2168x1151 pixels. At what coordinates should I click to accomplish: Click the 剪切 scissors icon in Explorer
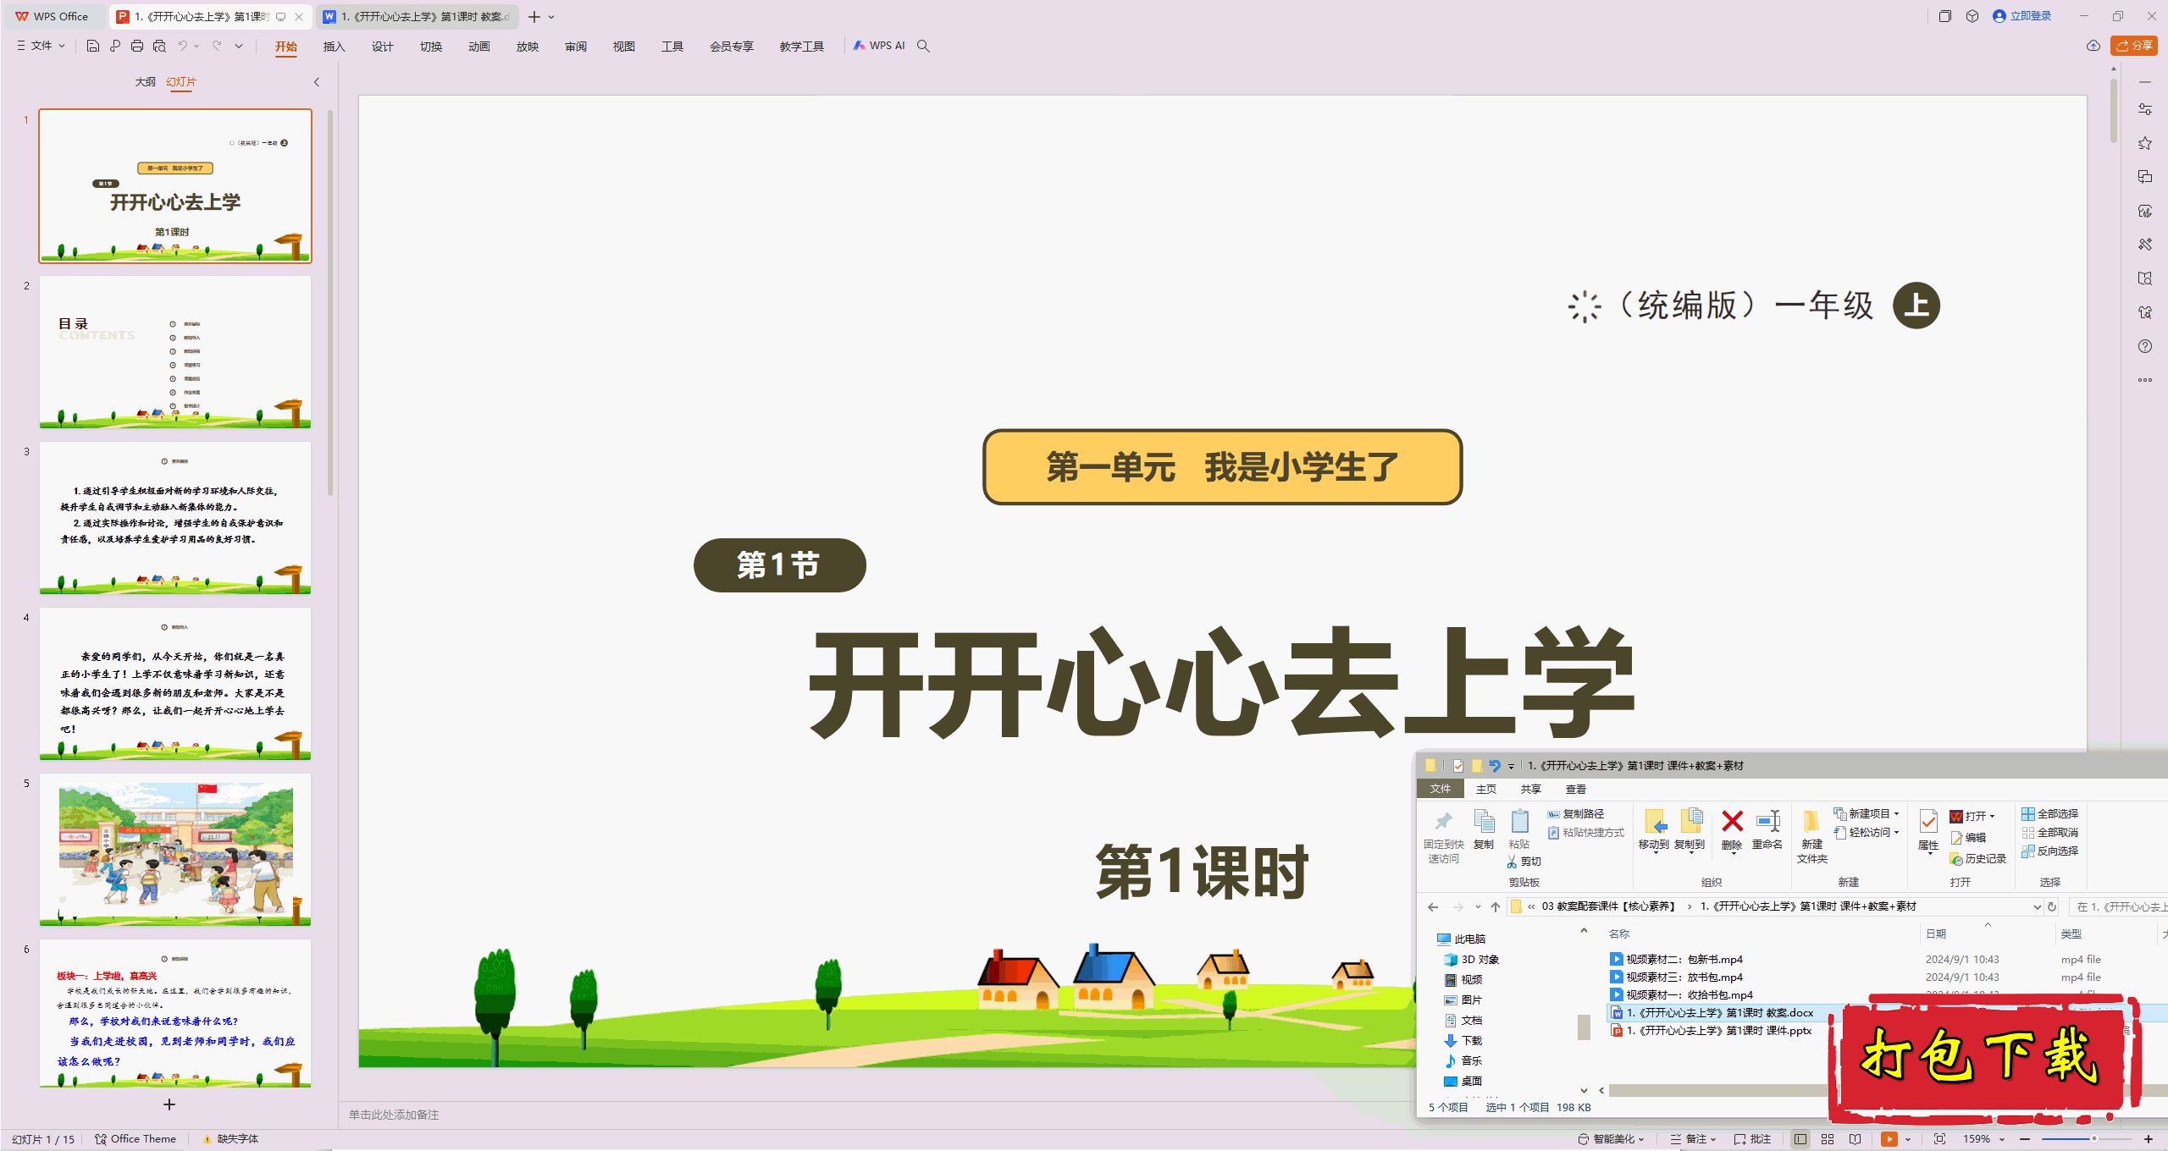(1524, 862)
